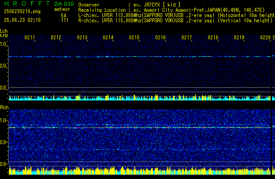Click the 0211 time marker

[x=30, y=38]
